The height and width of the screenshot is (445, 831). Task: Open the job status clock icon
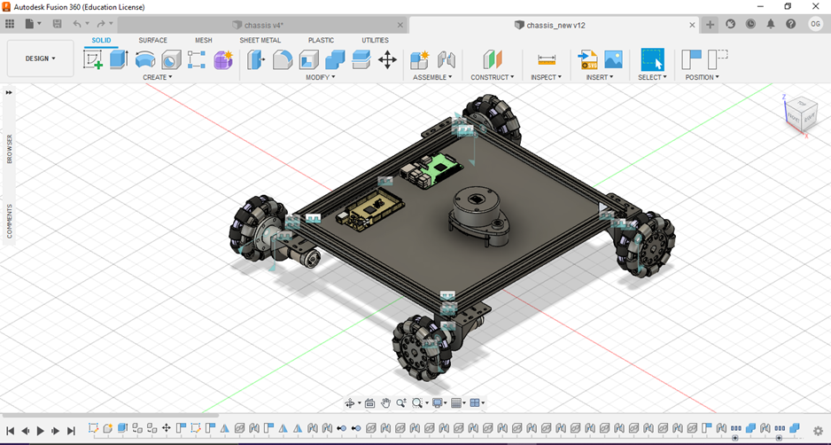(x=750, y=25)
